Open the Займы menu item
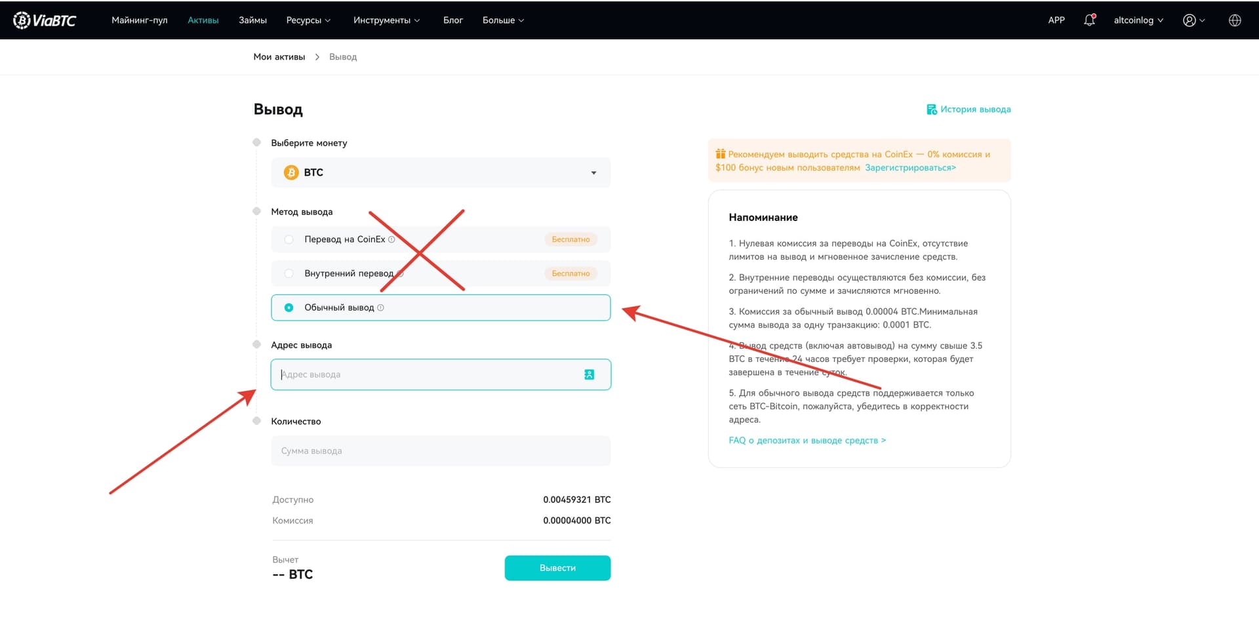 tap(252, 20)
